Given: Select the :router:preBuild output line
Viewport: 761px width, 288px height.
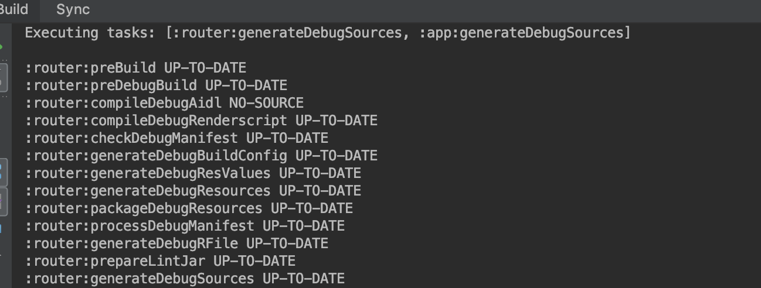Looking at the screenshot, I should (135, 68).
